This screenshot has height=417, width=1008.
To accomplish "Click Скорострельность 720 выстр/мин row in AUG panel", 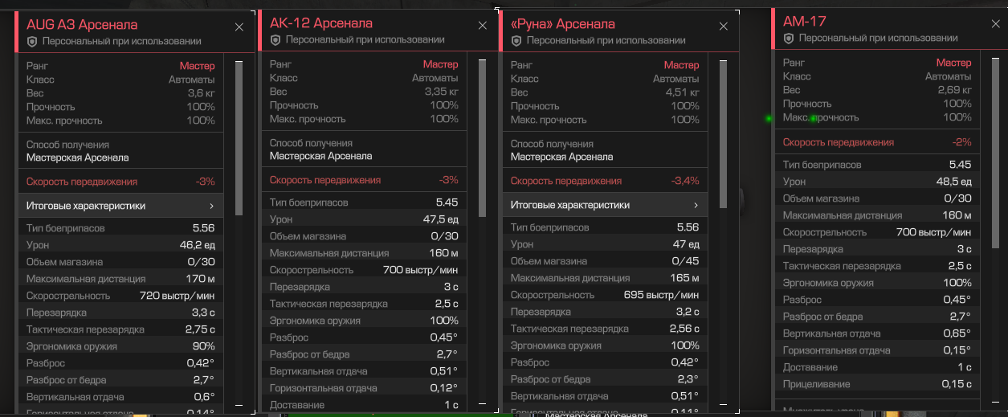I will [x=120, y=296].
